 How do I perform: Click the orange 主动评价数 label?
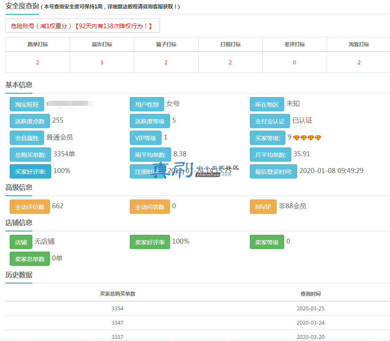click(30, 207)
